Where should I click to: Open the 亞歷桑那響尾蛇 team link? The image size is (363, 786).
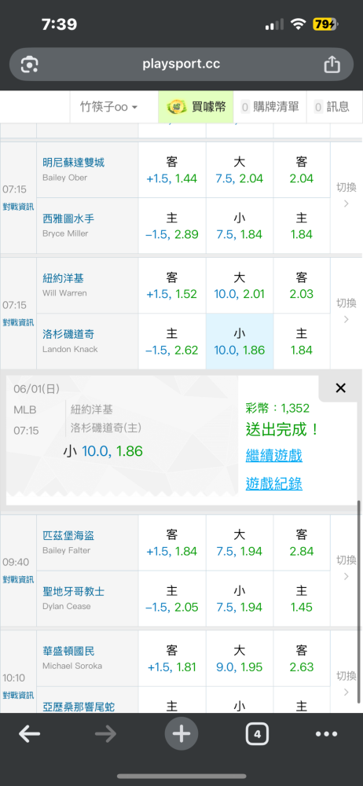click(x=79, y=707)
